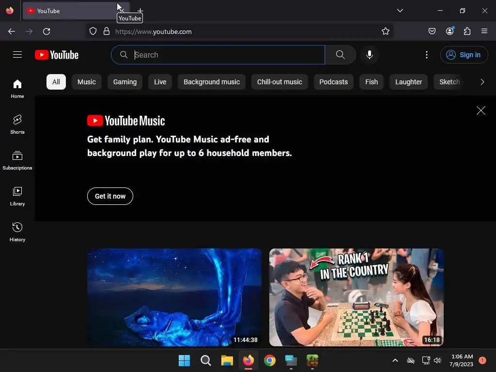496x372 pixels.
Task: Click the Get it now button
Action: (110, 196)
